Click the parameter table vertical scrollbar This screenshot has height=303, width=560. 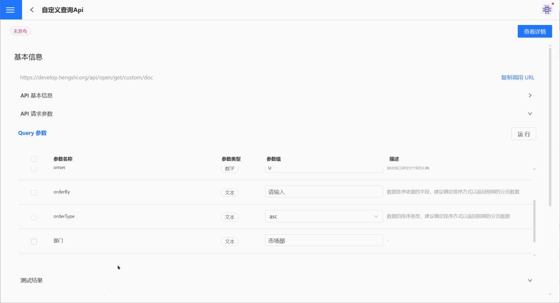coord(534,220)
